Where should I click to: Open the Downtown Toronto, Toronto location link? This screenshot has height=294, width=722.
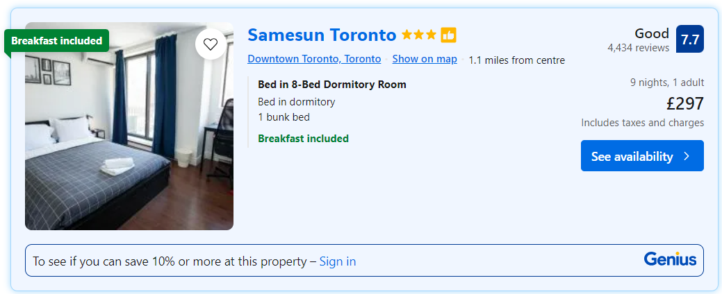(314, 59)
